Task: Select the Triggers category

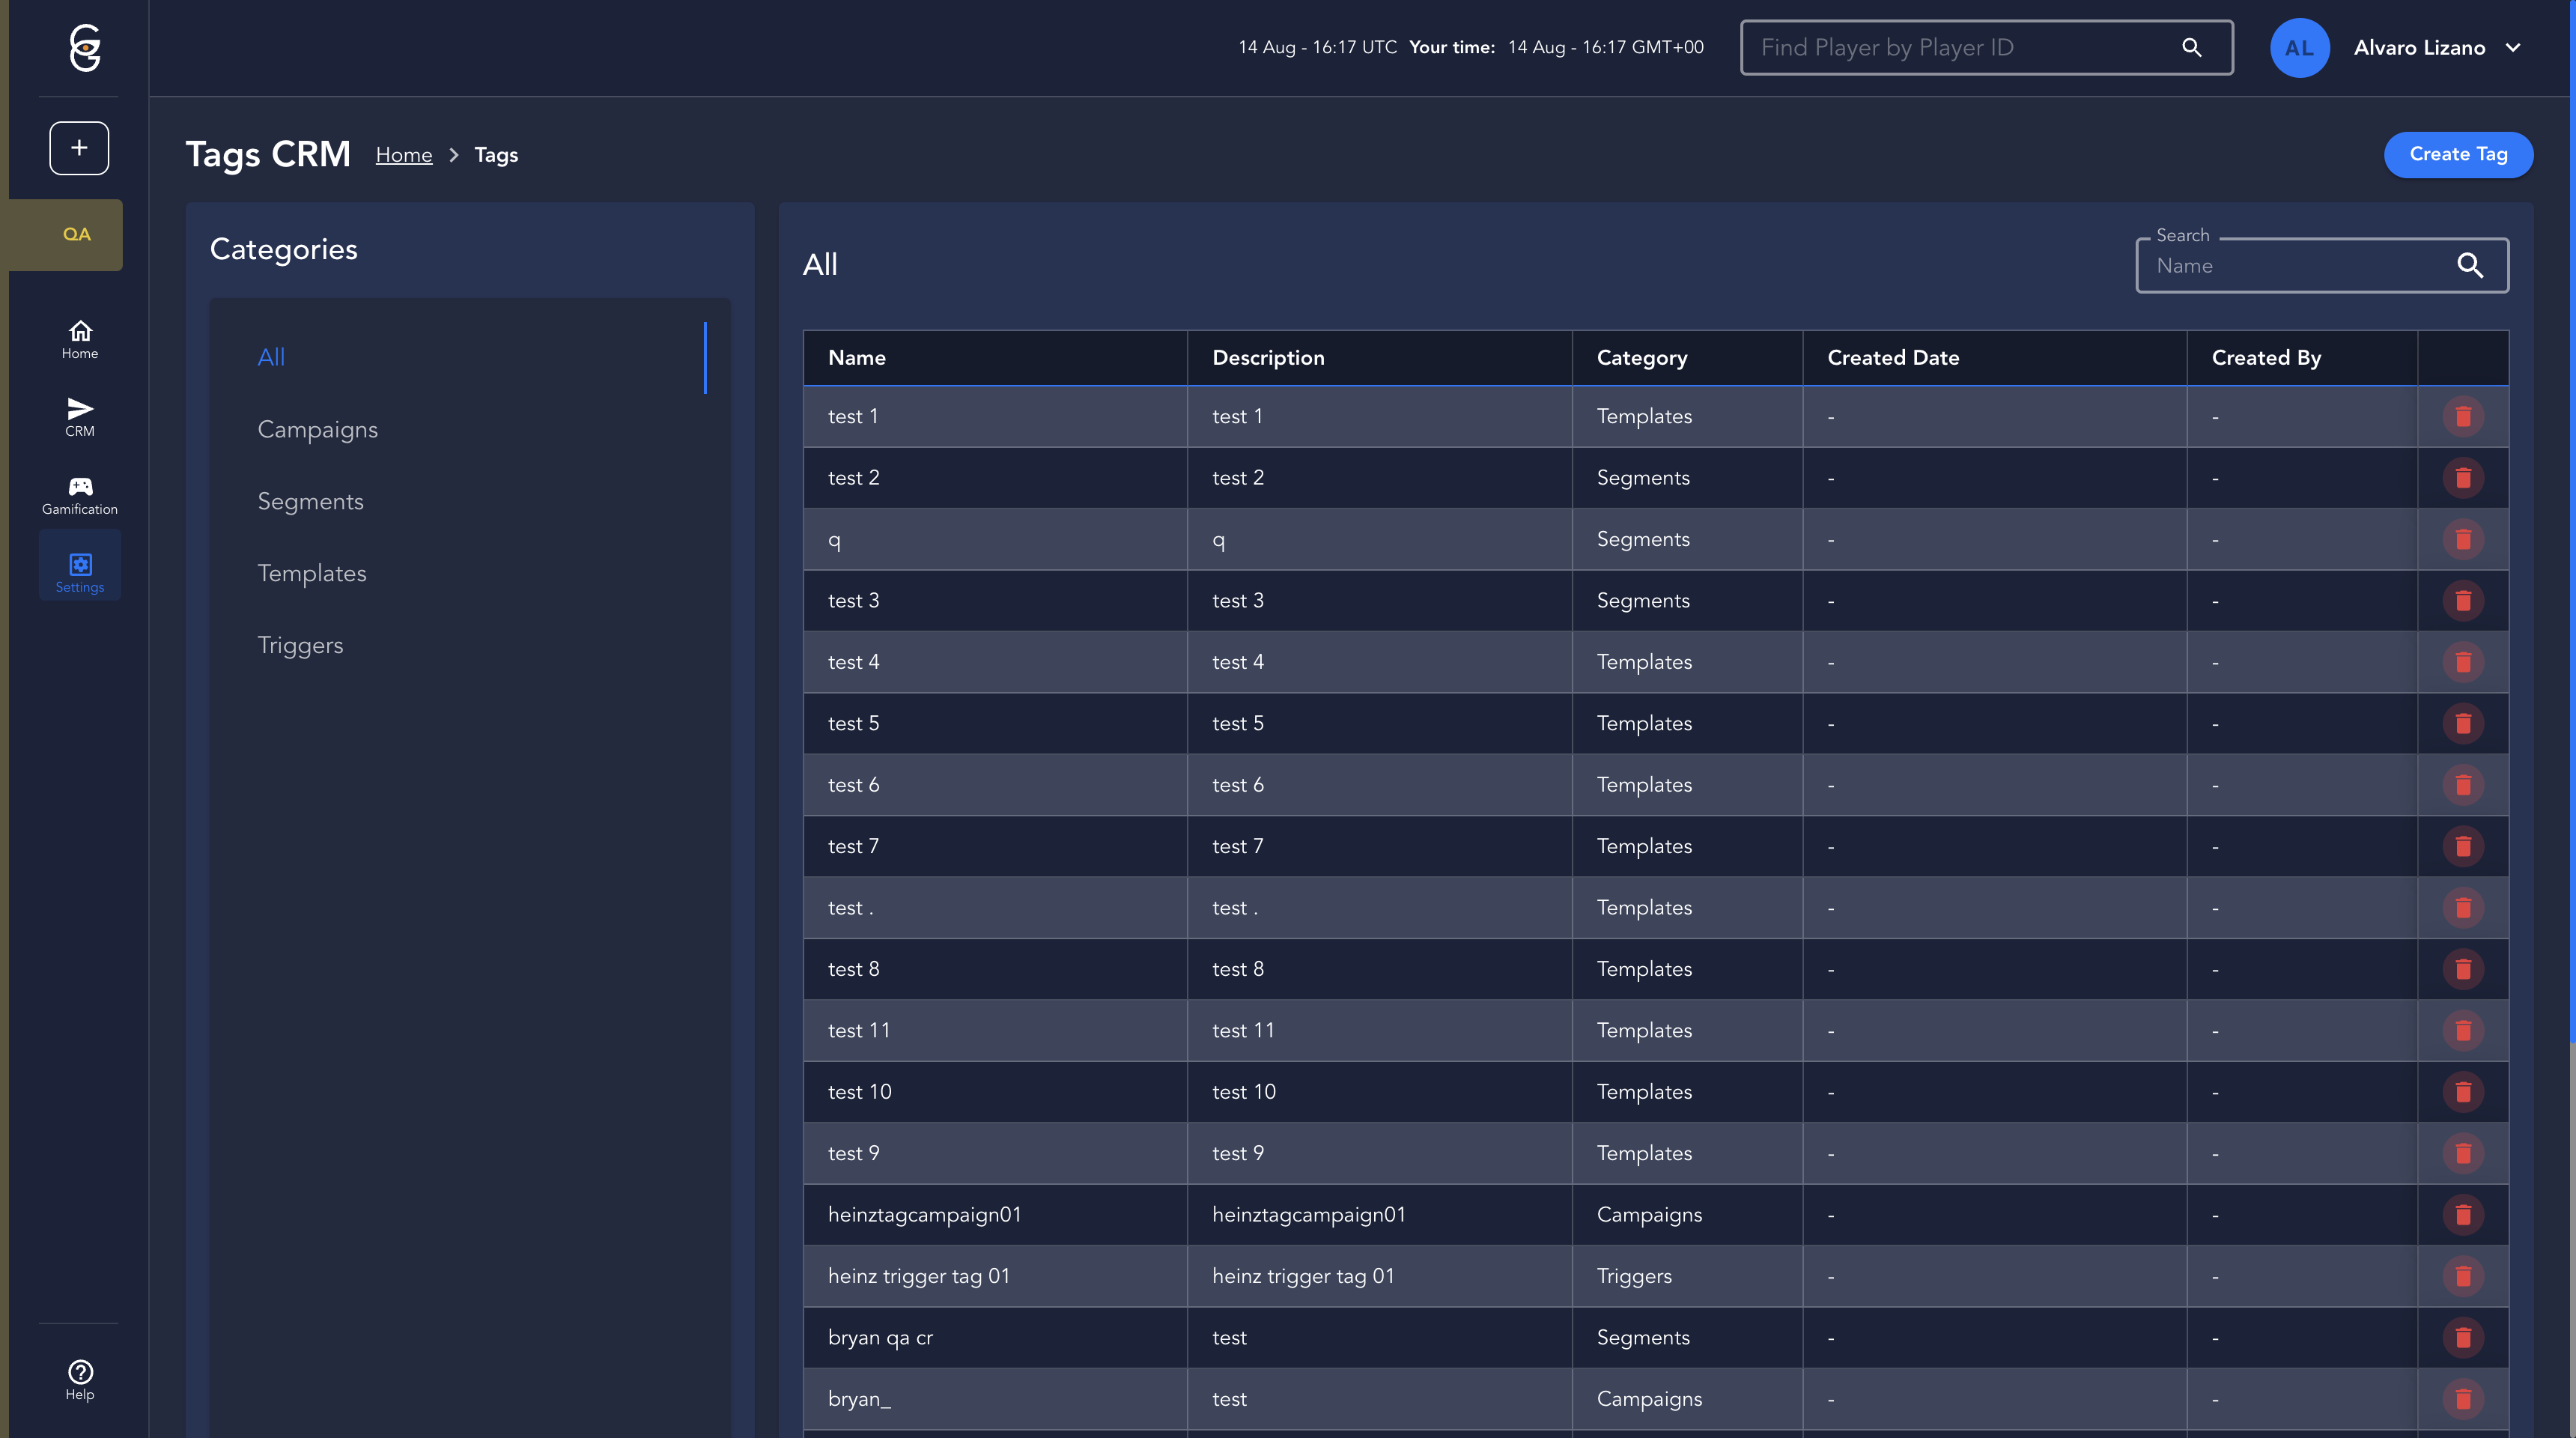Action: (300, 645)
